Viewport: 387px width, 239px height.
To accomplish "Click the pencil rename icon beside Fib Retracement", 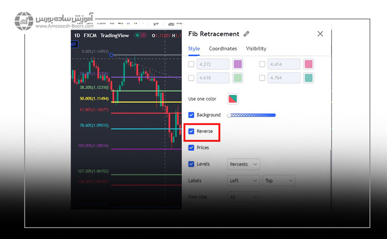I will tap(246, 34).
